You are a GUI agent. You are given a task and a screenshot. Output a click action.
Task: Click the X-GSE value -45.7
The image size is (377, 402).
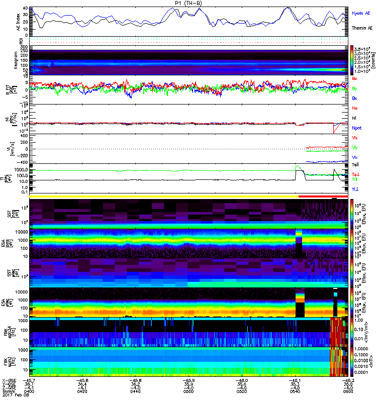[x=29, y=381]
